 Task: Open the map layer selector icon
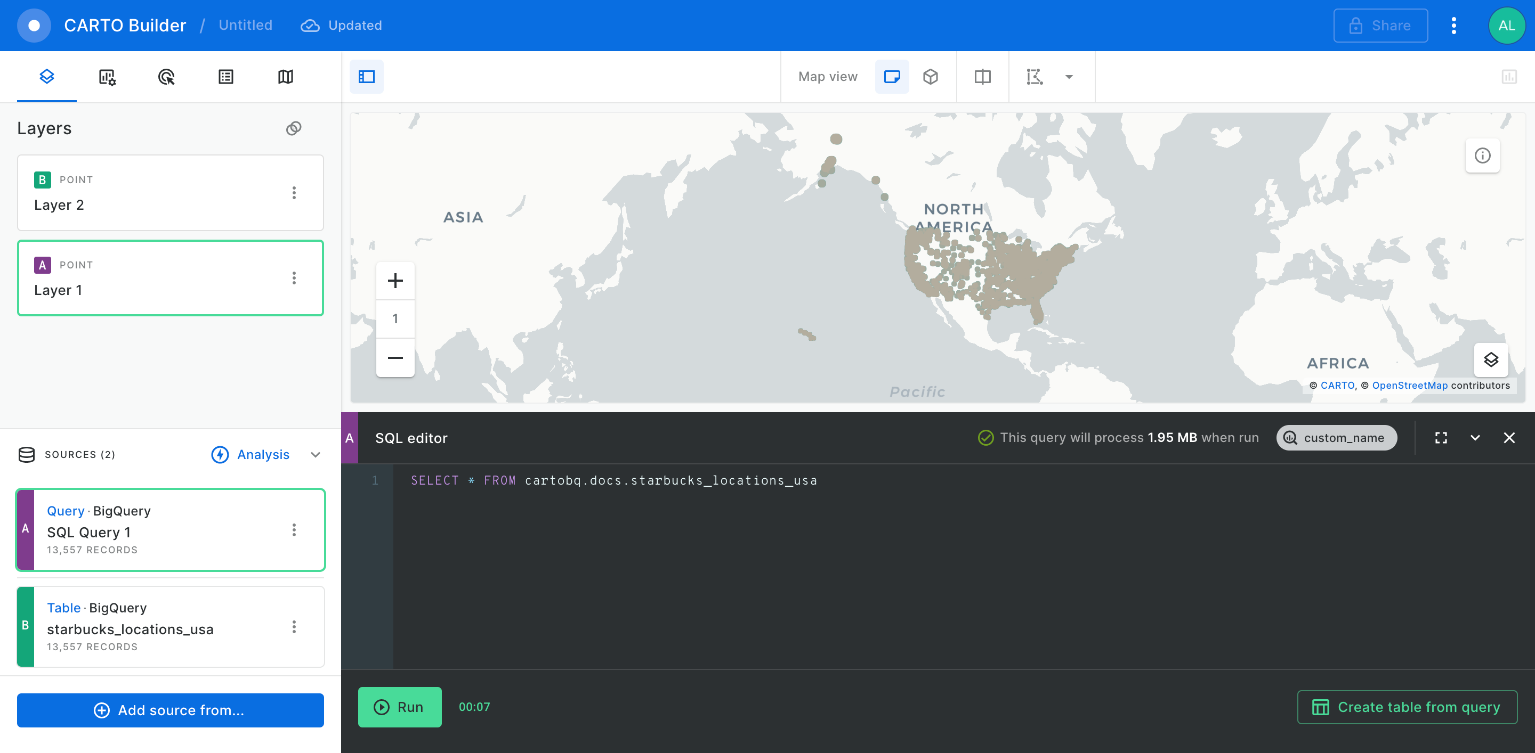[1490, 359]
